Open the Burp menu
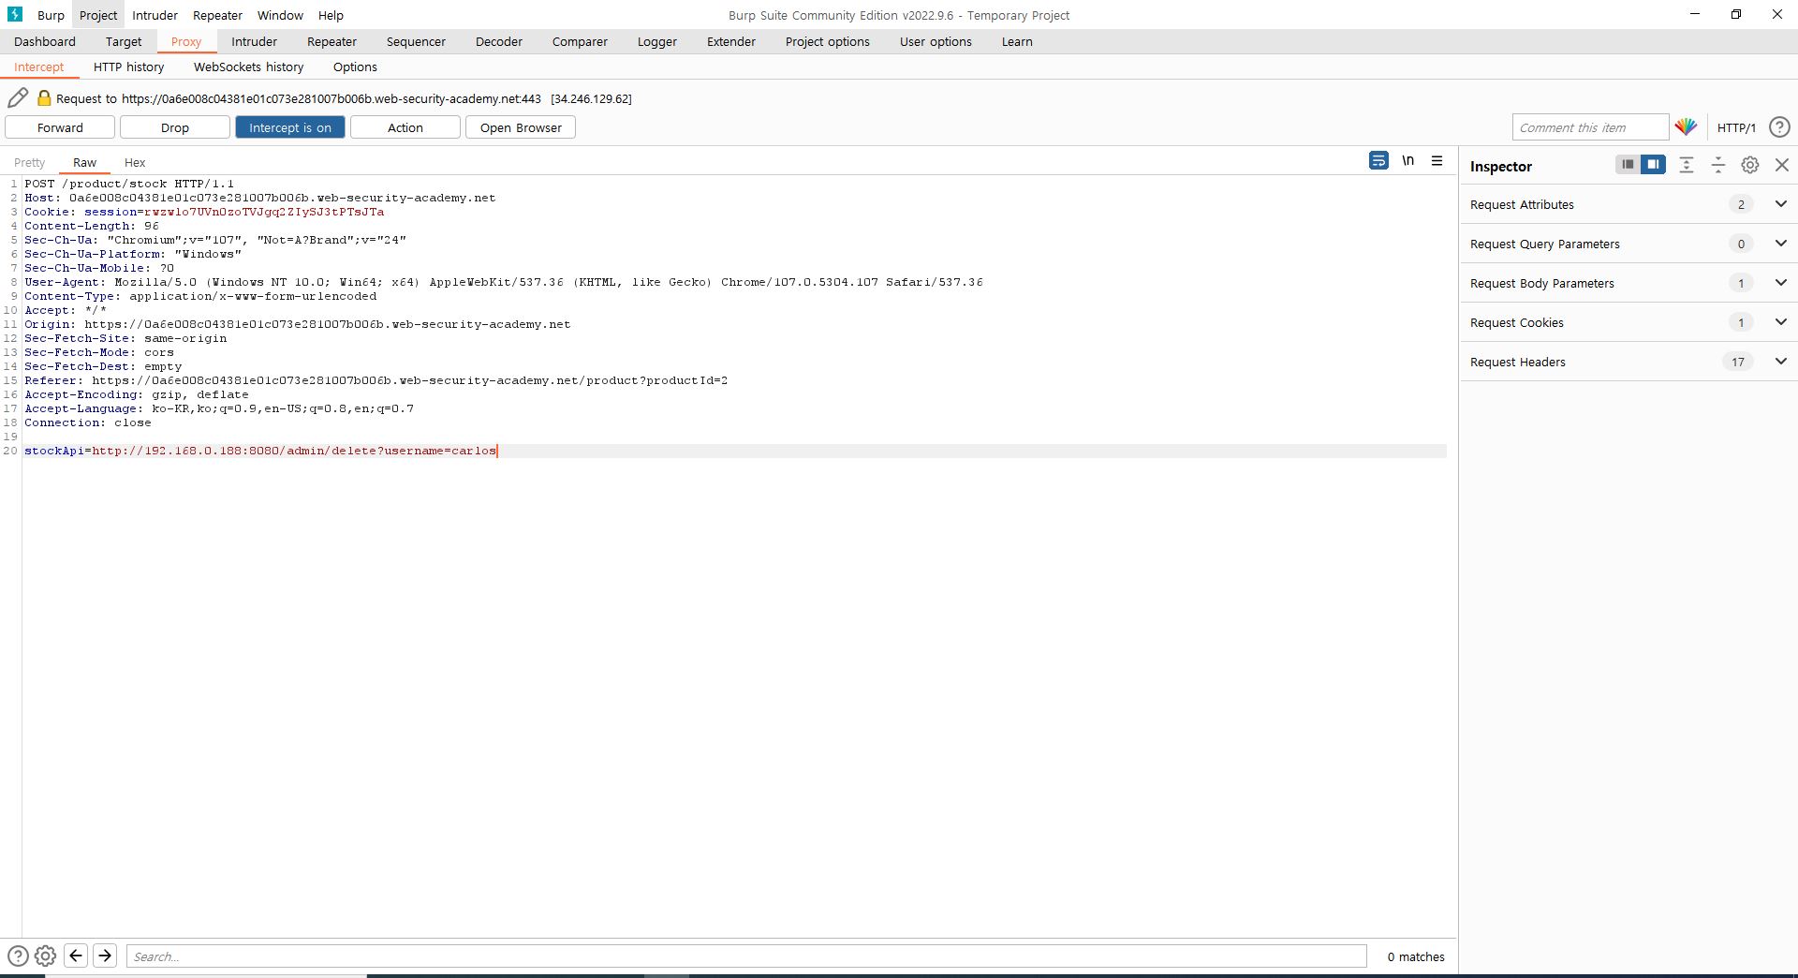Viewport: 1798px width, 978px height. 51,15
